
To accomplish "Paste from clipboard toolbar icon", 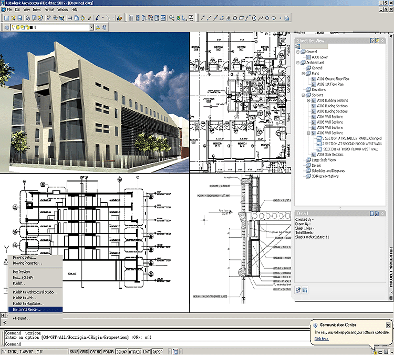I will pyautogui.click(x=82, y=18).
